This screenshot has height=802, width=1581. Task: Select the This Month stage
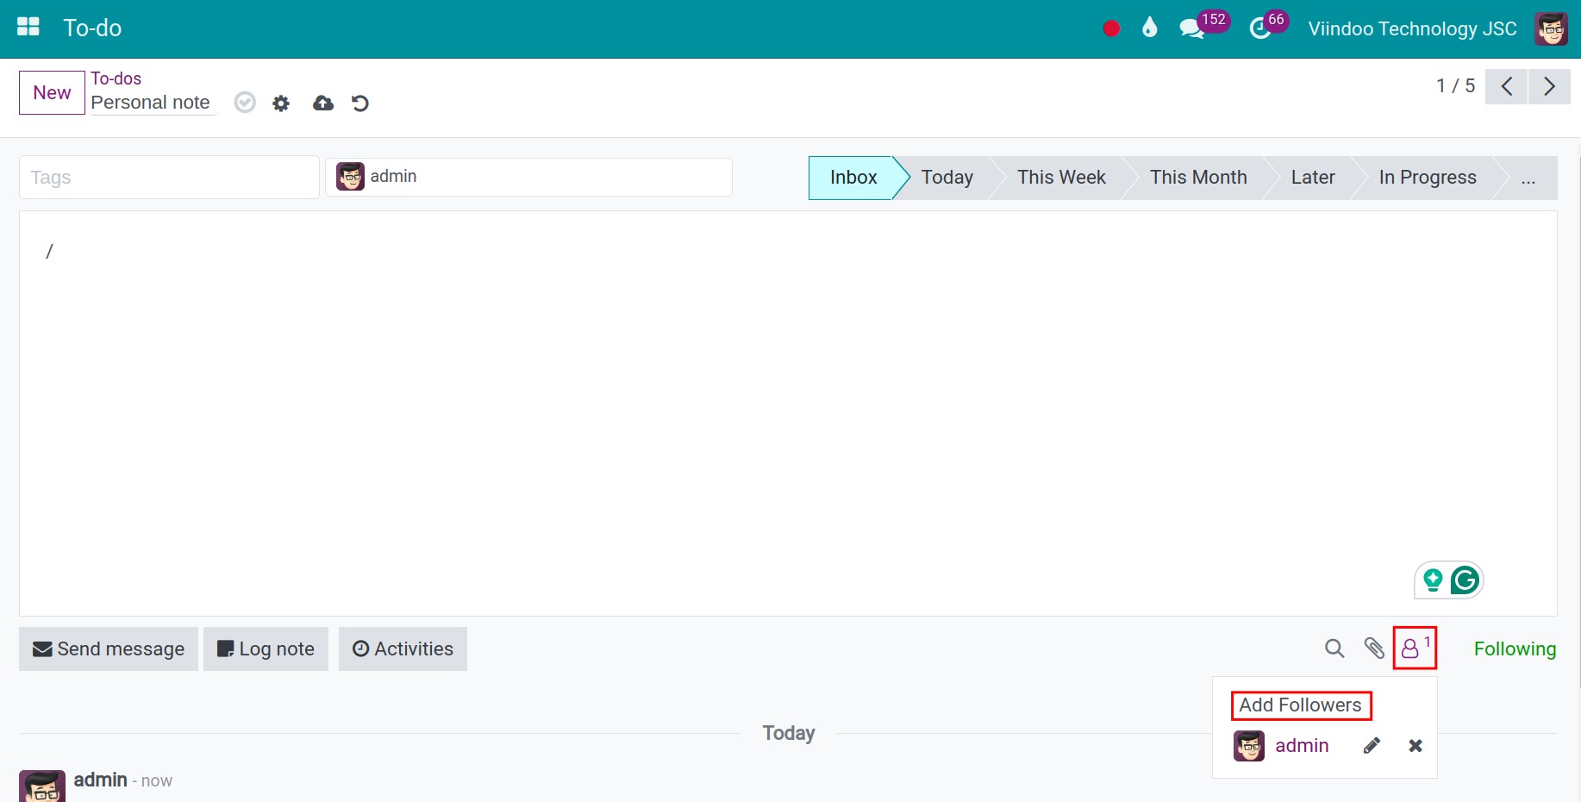pyautogui.click(x=1198, y=178)
